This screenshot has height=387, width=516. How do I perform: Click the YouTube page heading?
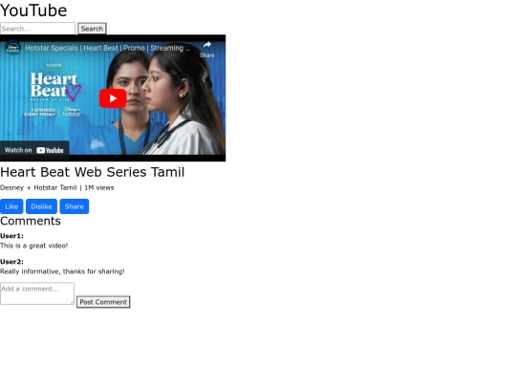point(33,11)
